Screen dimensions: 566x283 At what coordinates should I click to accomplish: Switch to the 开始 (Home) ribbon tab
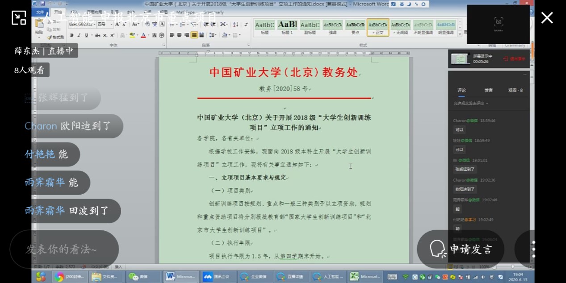[x=58, y=12]
